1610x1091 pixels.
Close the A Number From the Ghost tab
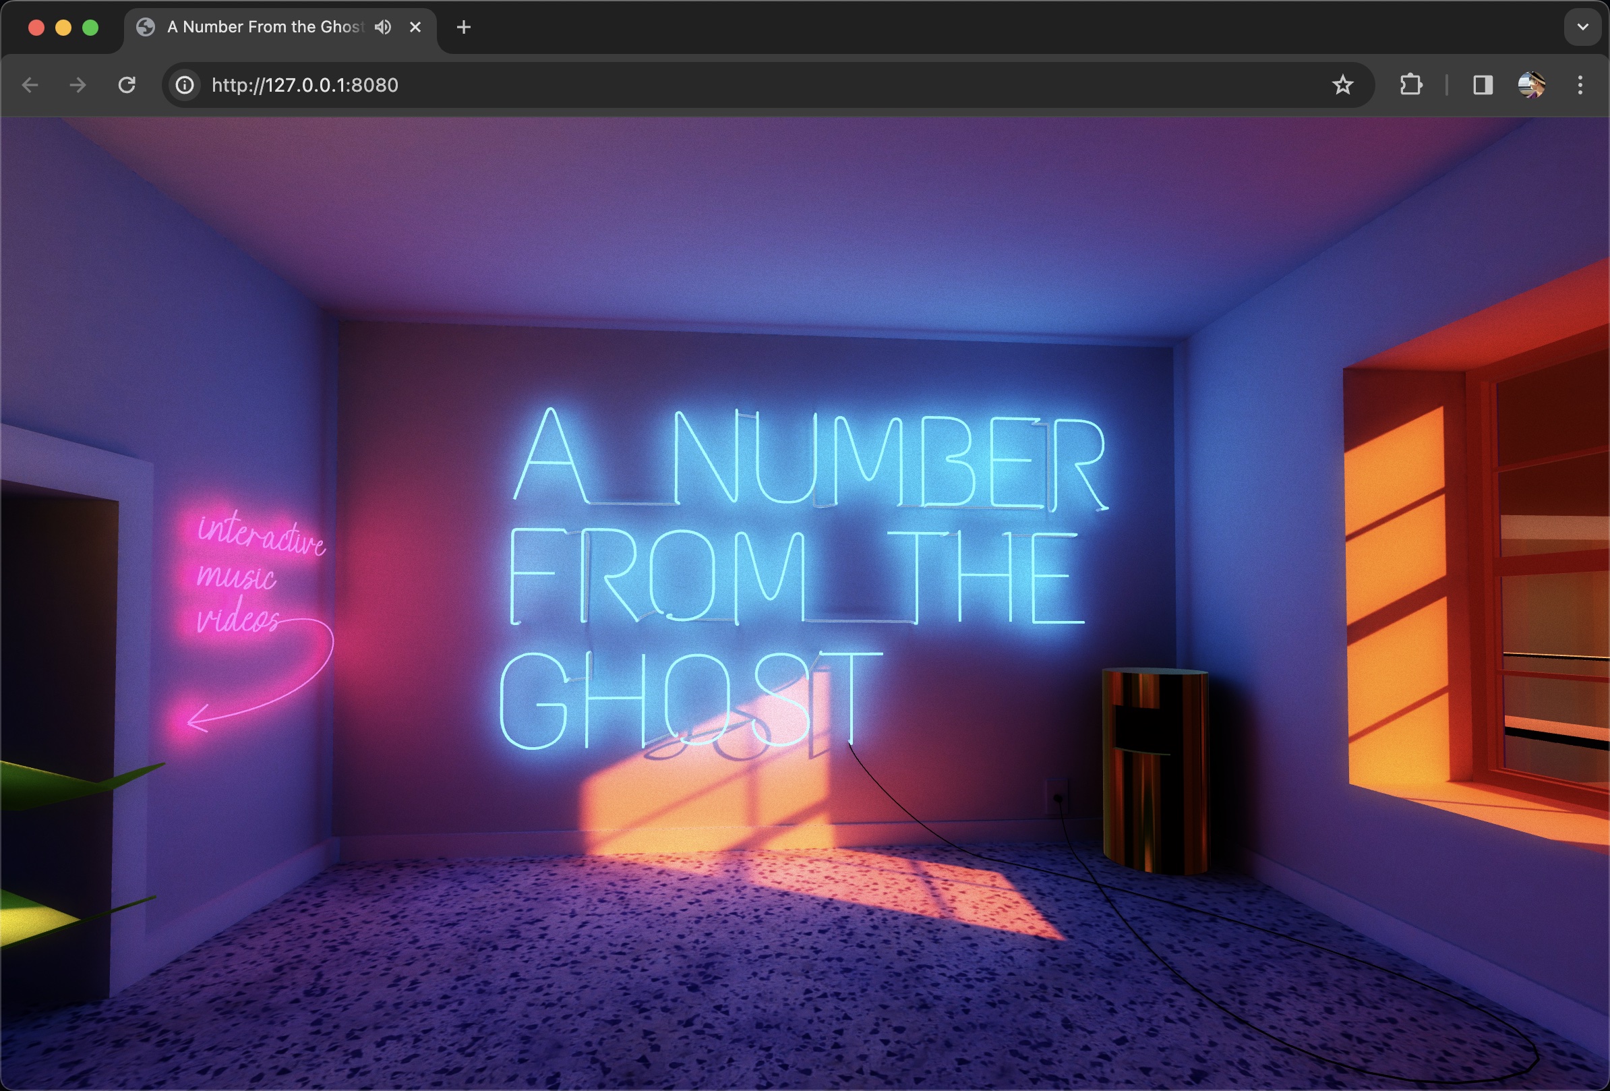click(415, 27)
